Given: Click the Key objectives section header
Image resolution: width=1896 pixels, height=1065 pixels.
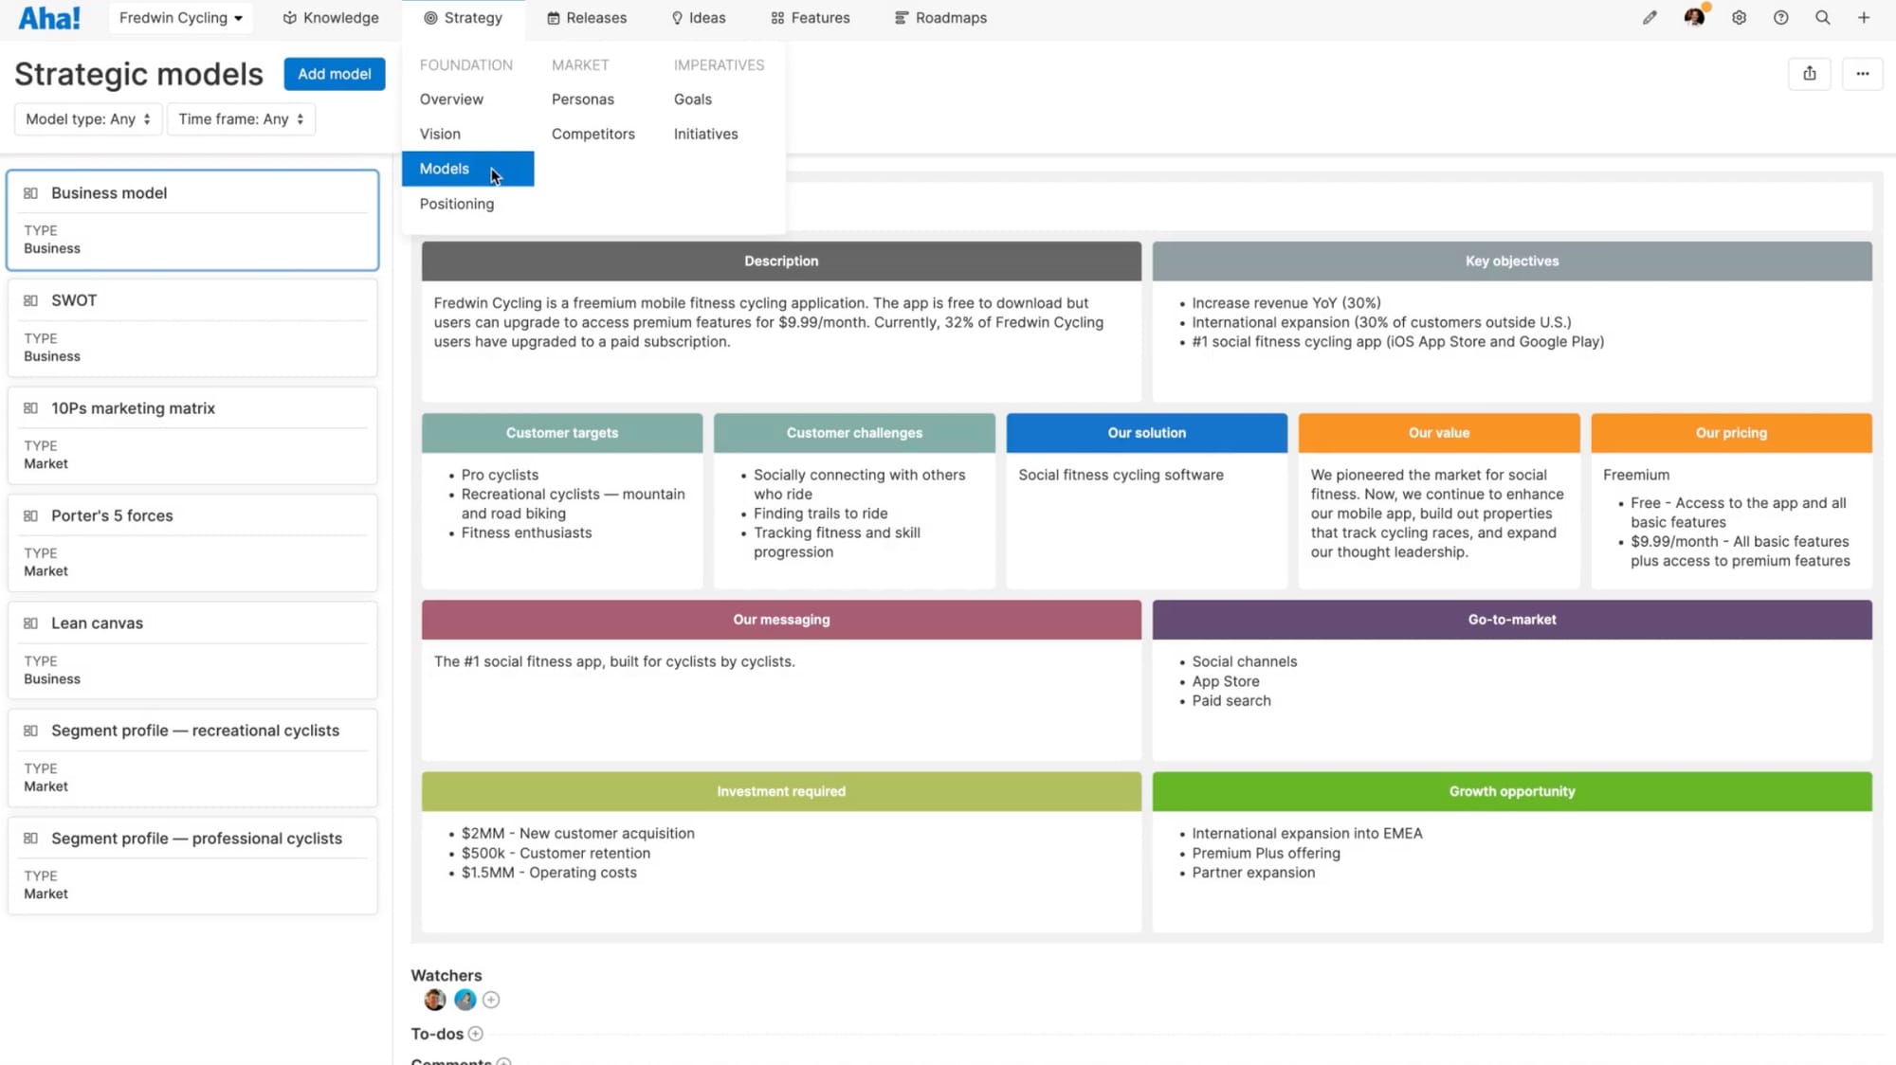Looking at the screenshot, I should pyautogui.click(x=1512, y=262).
